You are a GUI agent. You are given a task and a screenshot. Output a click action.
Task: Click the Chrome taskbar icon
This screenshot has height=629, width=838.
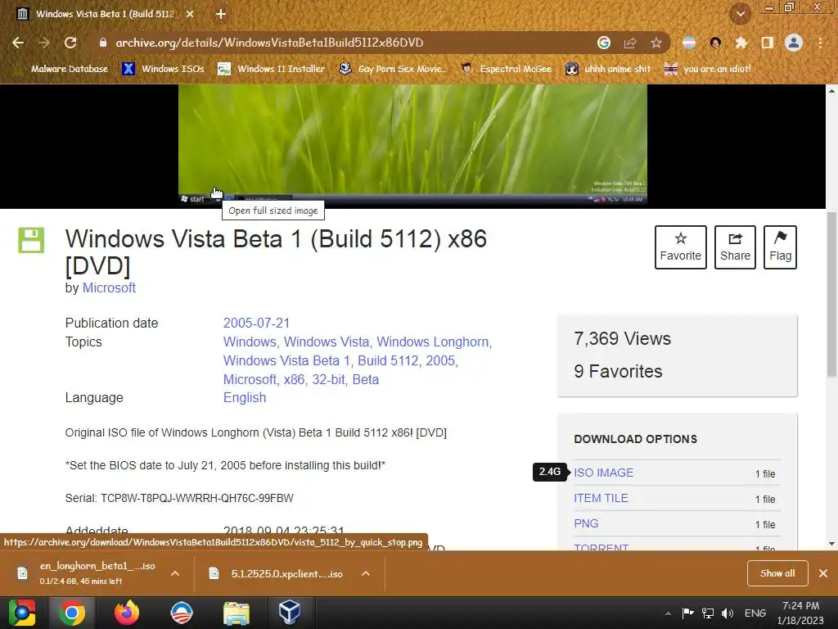coord(72,613)
